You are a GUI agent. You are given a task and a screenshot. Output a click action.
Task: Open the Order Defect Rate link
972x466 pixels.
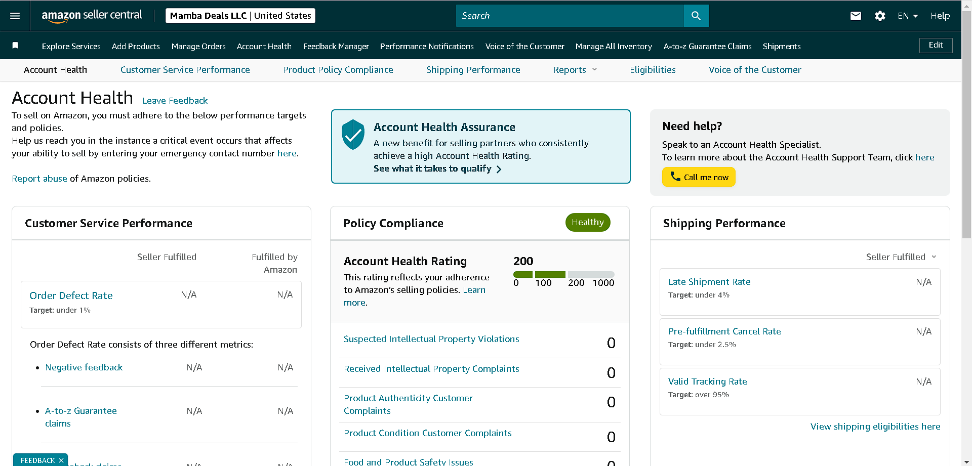(71, 295)
